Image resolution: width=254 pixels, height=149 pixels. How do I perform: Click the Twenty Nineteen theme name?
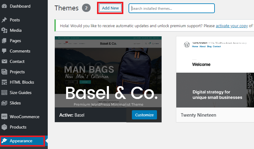(x=198, y=115)
